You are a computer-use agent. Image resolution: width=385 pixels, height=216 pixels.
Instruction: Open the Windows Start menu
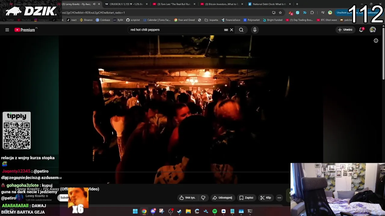(135, 211)
